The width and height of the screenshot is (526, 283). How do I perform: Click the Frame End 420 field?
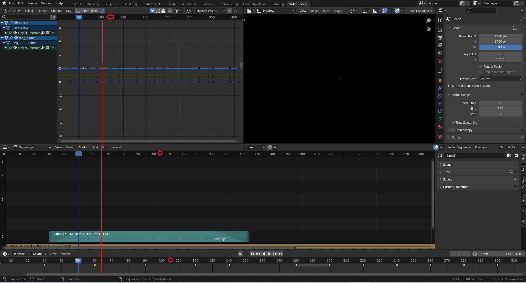click(x=500, y=108)
